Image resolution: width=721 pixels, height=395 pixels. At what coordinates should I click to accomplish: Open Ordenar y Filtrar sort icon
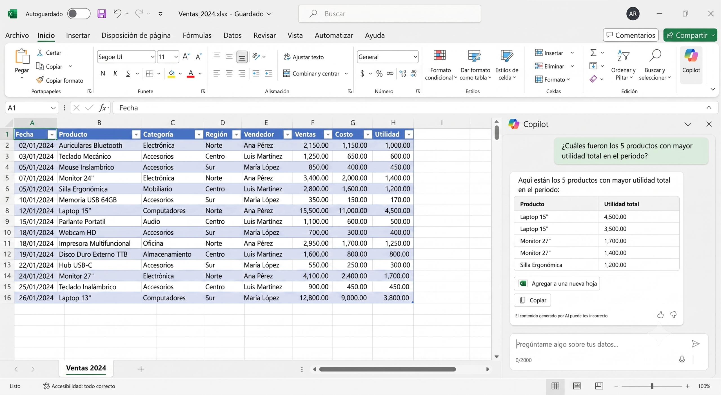point(623,56)
